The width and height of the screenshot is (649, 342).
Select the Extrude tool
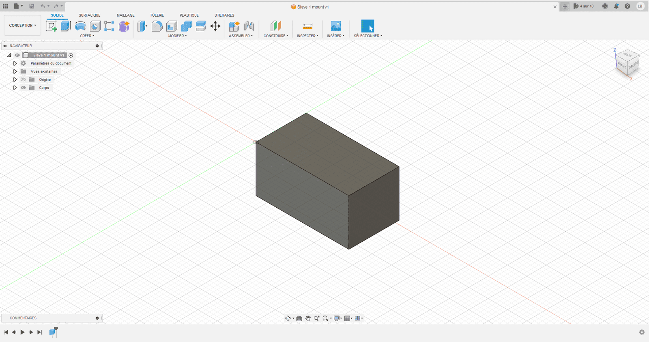click(66, 26)
